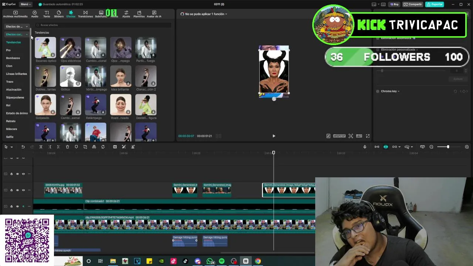Expand the Efectos de... category
473x266 pixels.
pos(17,26)
